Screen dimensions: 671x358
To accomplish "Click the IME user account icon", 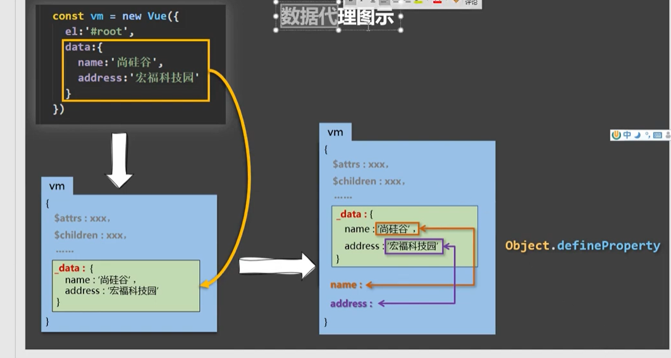I will (667, 135).
